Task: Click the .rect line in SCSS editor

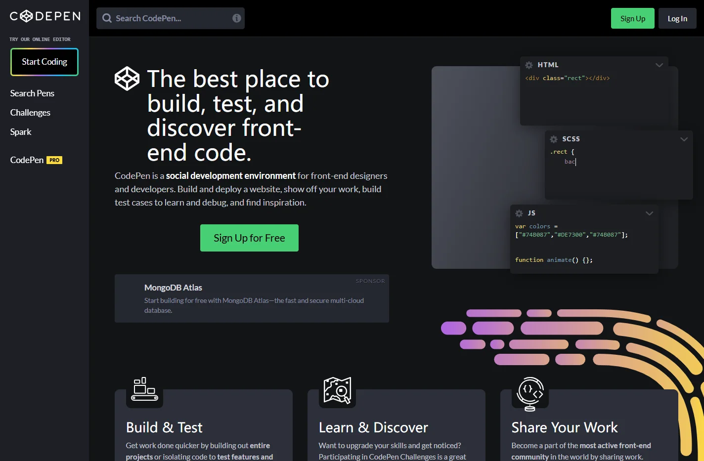Action: coord(562,152)
